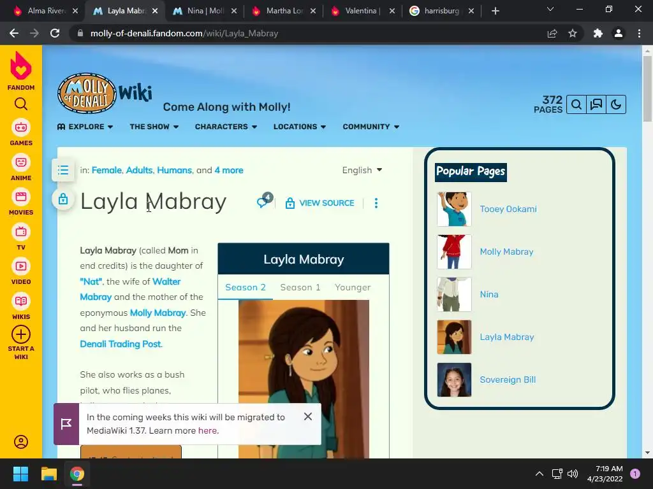Viewport: 653px width, 489px height.
Task: Click View Source
Action: coord(320,203)
